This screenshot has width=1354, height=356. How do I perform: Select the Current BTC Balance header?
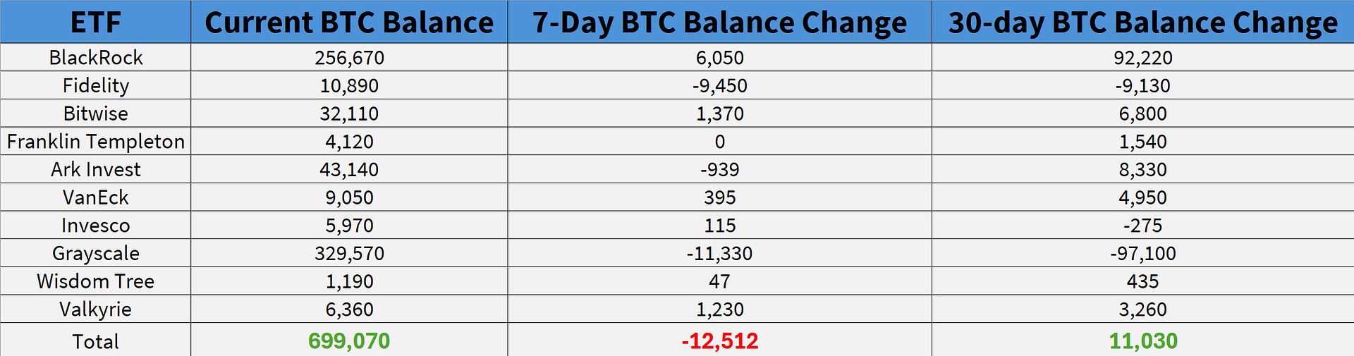[349, 23]
